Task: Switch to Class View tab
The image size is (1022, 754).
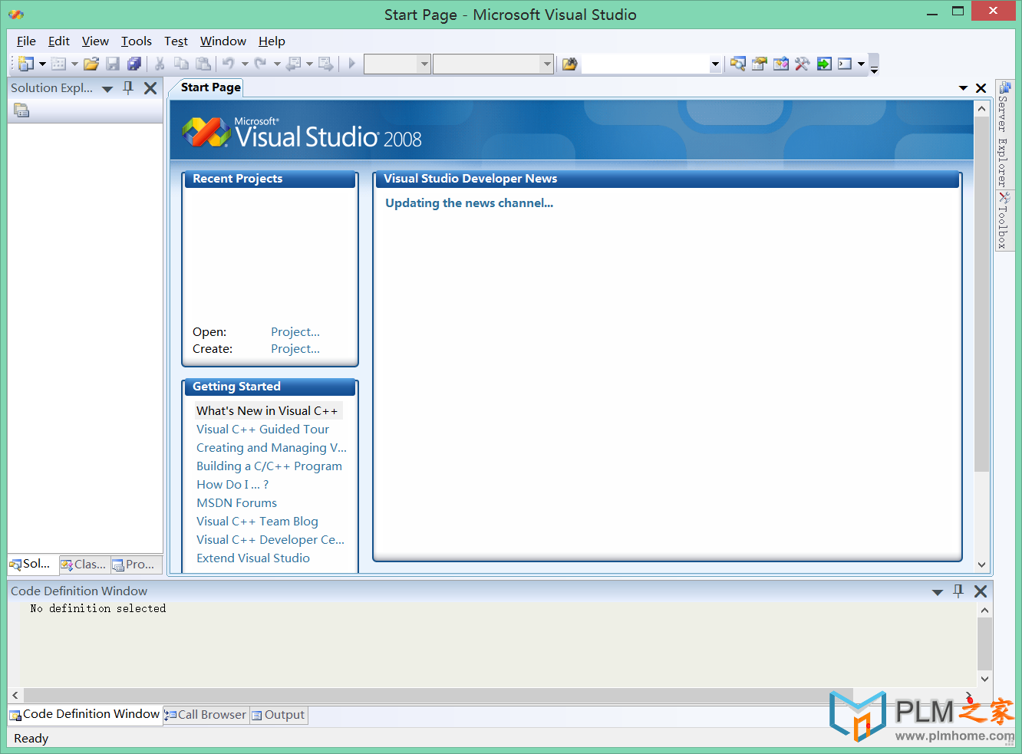Action: click(84, 564)
